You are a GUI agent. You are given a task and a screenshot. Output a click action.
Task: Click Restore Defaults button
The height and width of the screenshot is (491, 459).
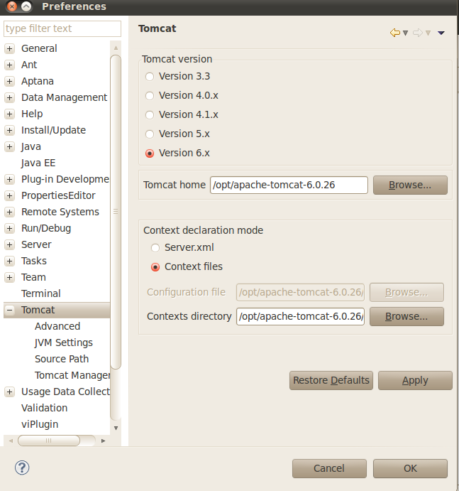(x=331, y=380)
